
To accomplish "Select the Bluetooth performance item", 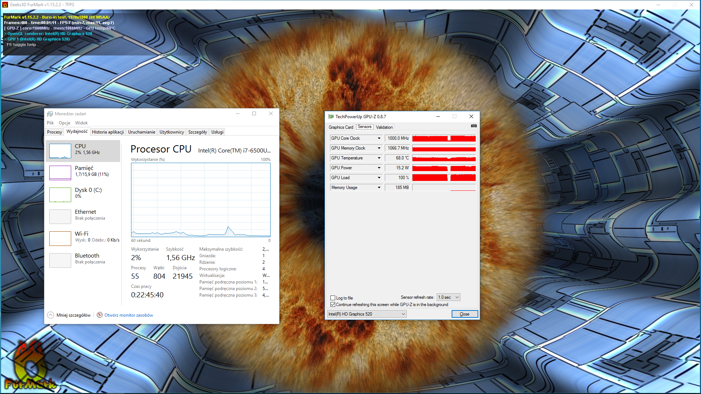I will click(x=83, y=260).
